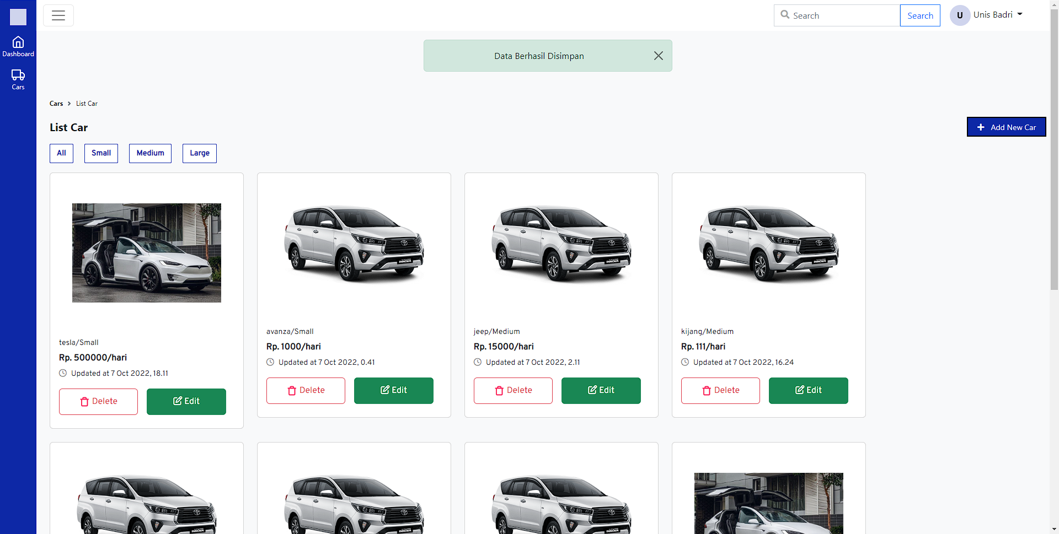Switch to the All filter tab
Image resolution: width=1059 pixels, height=534 pixels.
coord(61,153)
